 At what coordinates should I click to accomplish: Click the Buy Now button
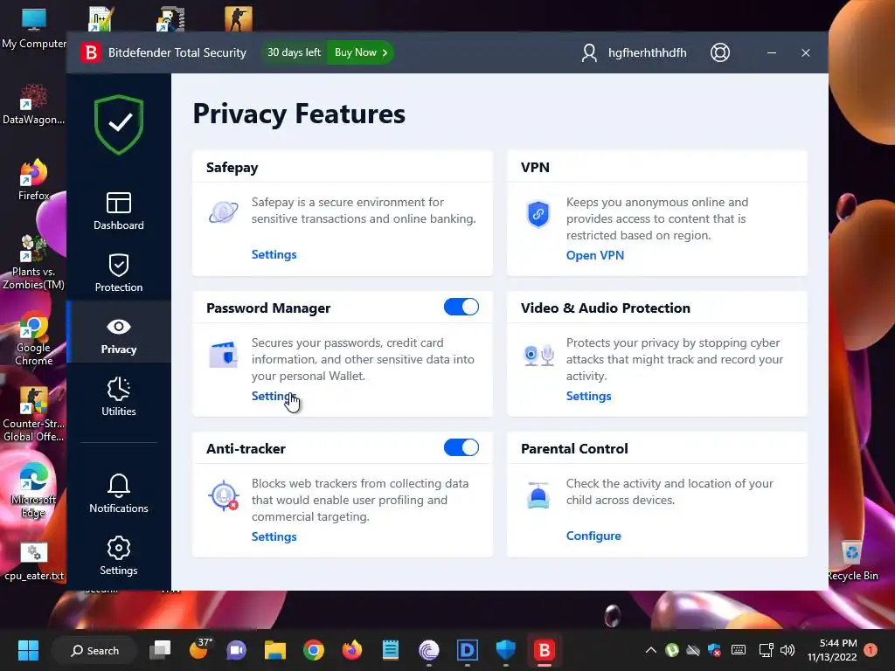pyautogui.click(x=361, y=52)
